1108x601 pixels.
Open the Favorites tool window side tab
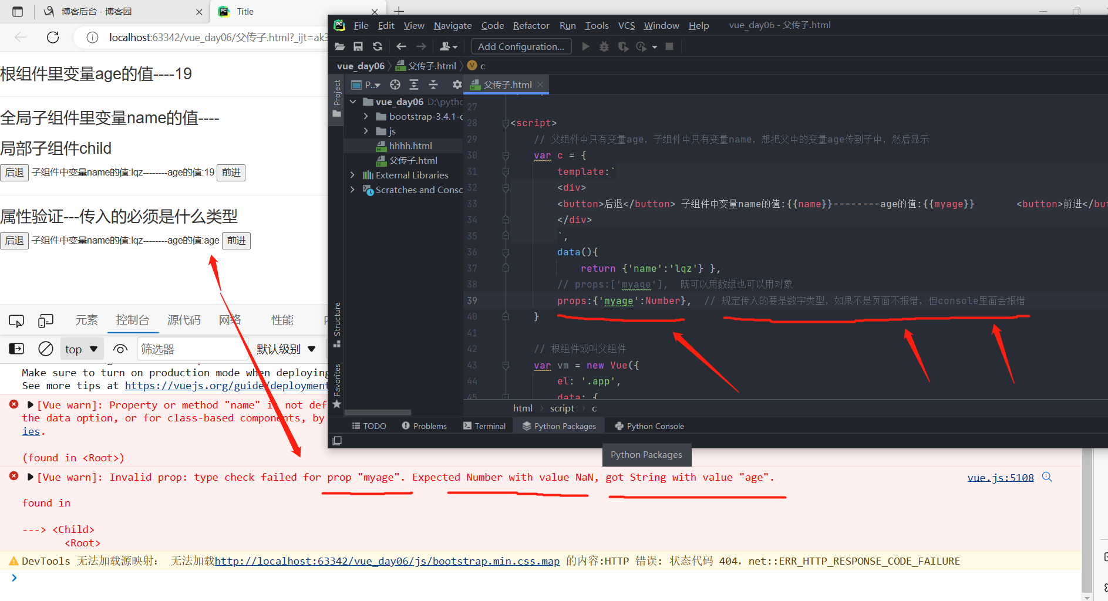[337, 385]
